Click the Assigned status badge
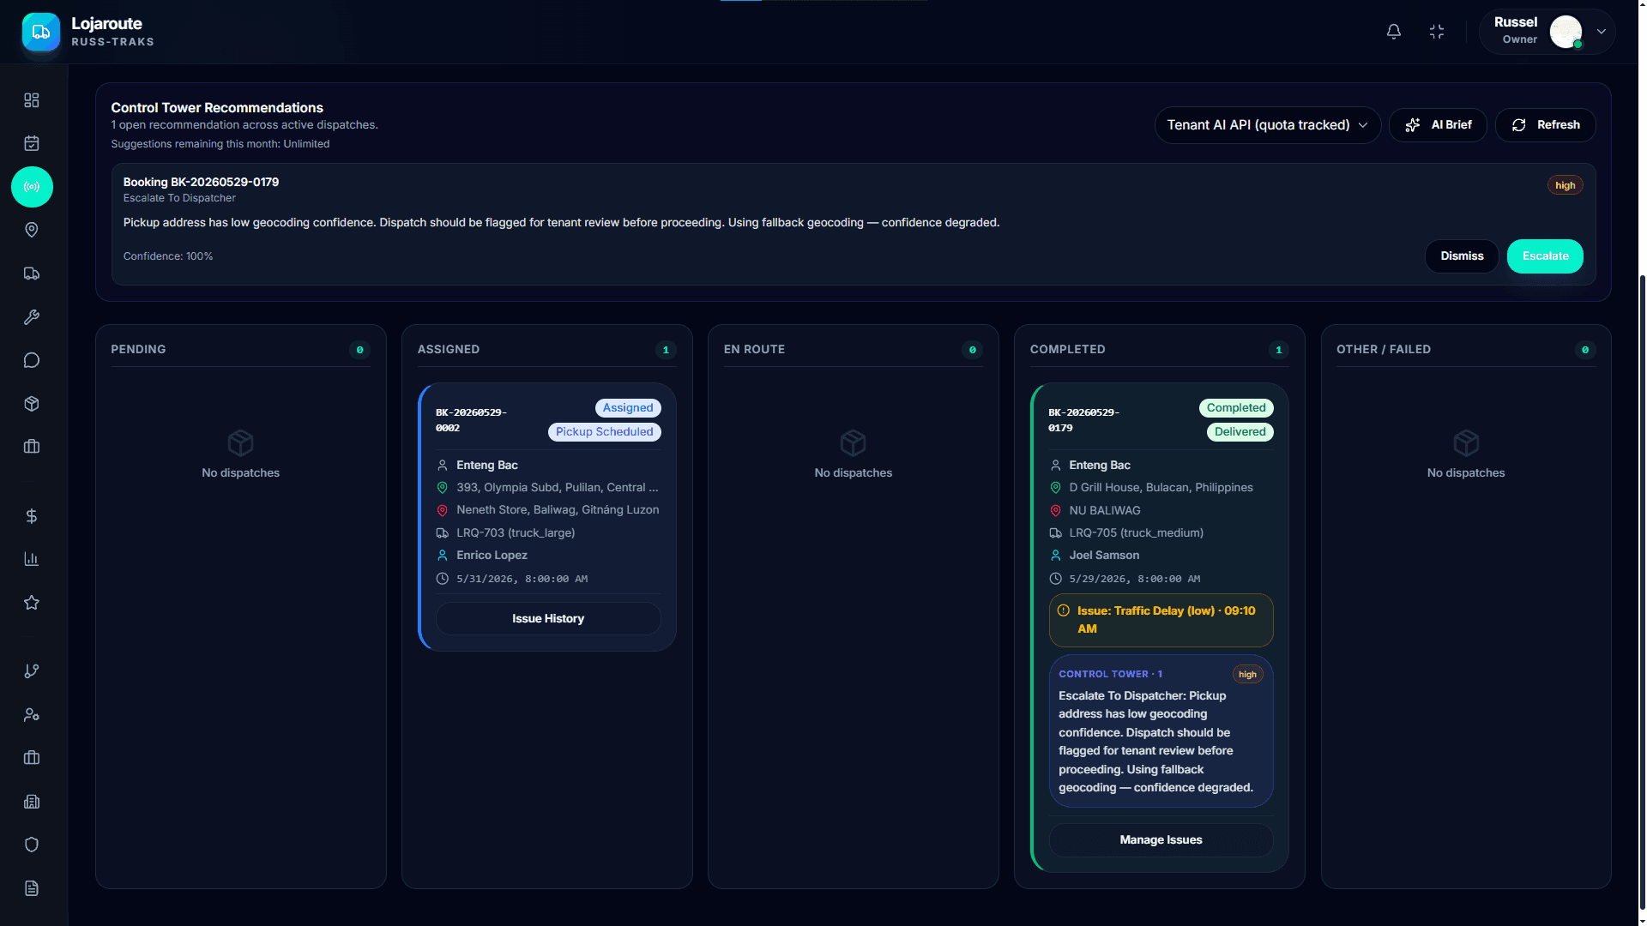This screenshot has height=926, width=1647. (x=628, y=408)
